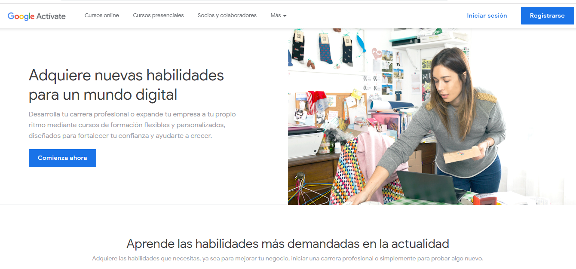Click the subtitle text below the lower heading
The width and height of the screenshot is (576, 269).
288,259
